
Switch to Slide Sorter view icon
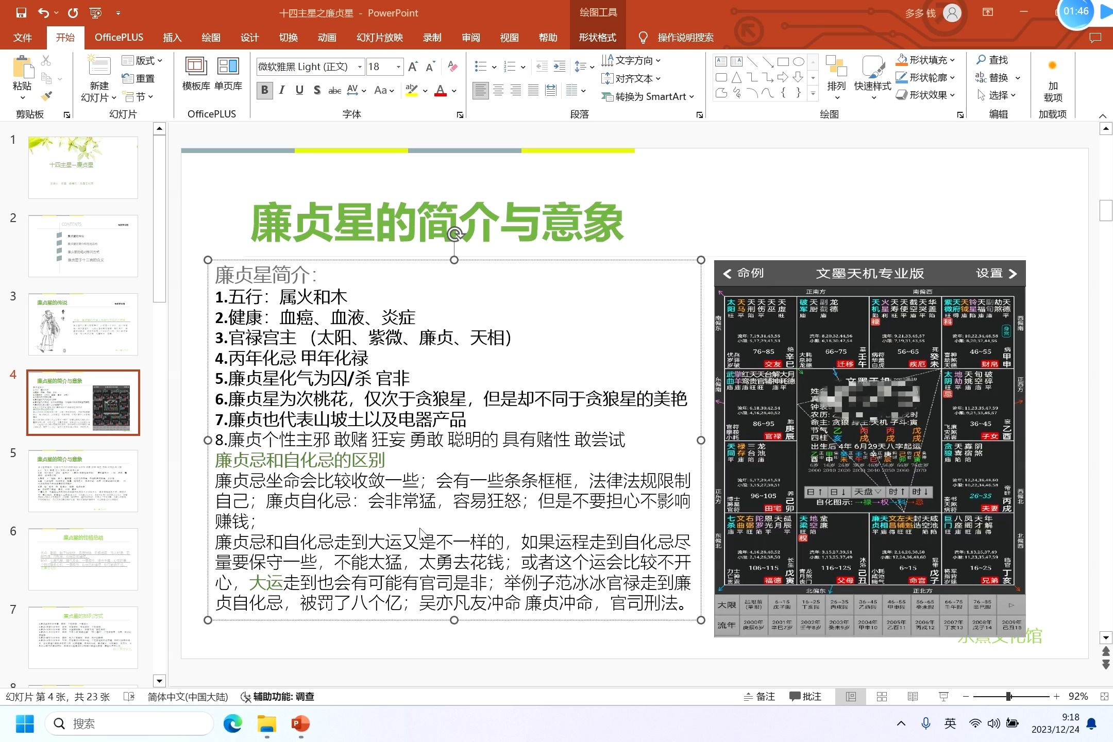(x=882, y=697)
